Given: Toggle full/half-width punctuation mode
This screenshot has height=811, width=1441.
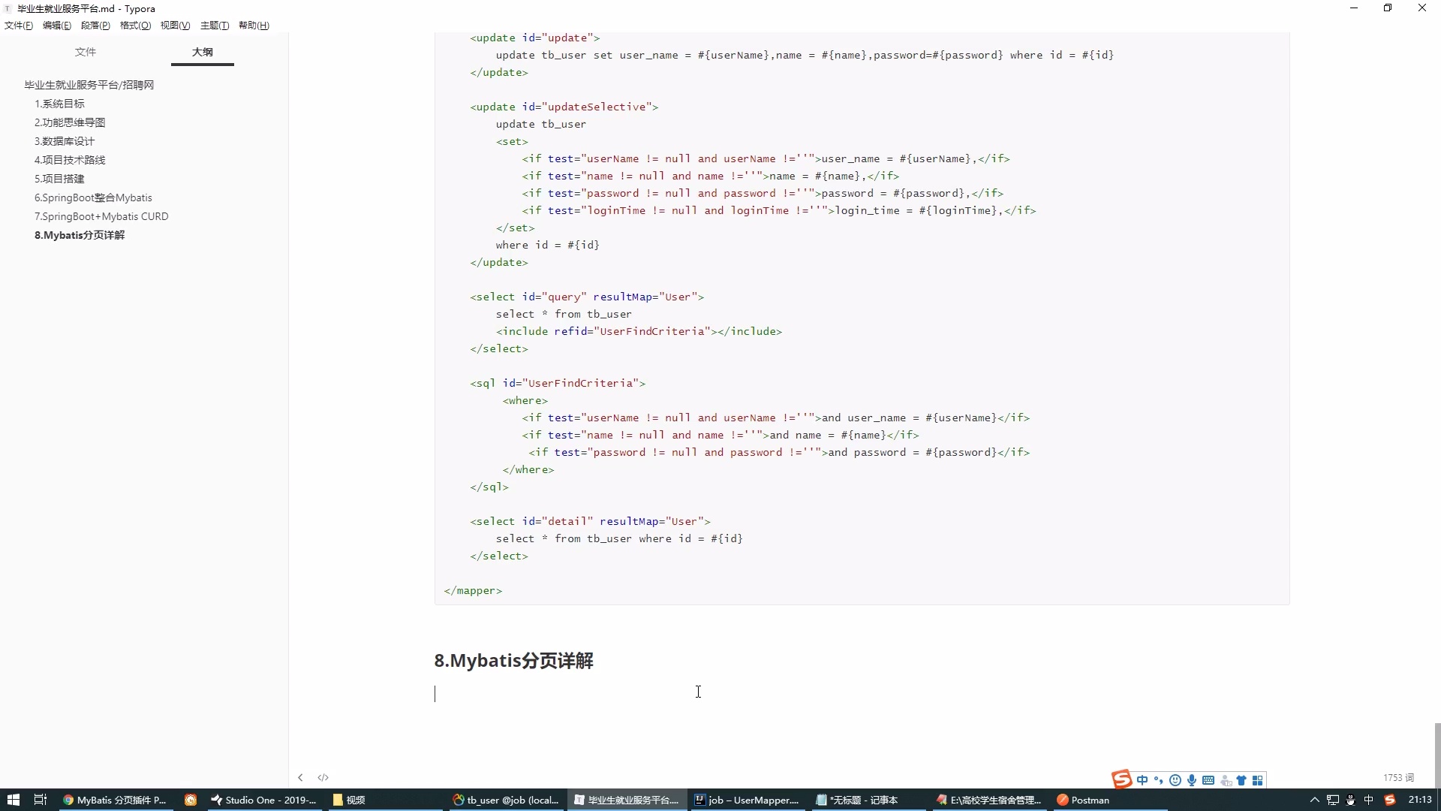Looking at the screenshot, I should tap(1159, 781).
